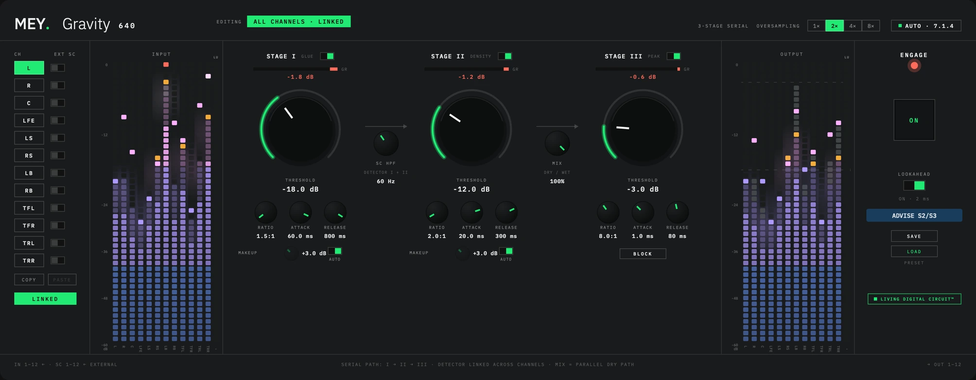
Task: Click the COPY channel settings button
Action: 29,279
